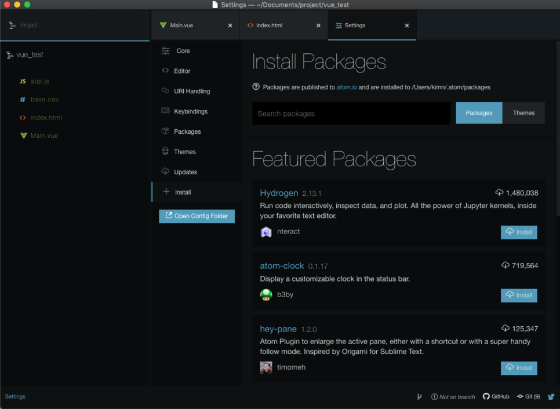Collapse the vue_test project folder
The height and width of the screenshot is (409, 560).
(x=25, y=54)
